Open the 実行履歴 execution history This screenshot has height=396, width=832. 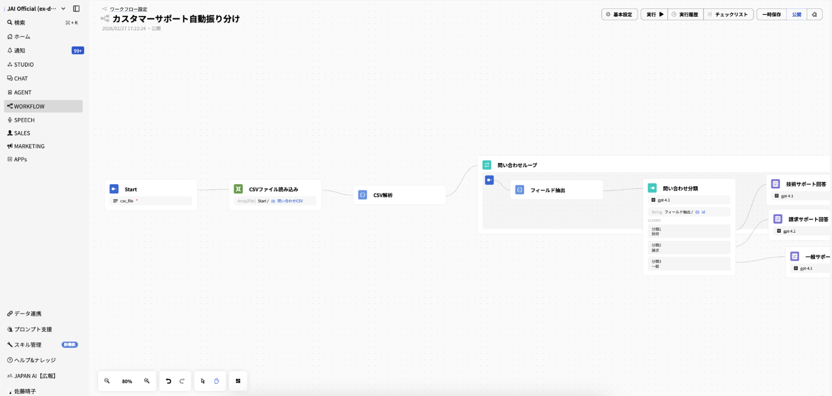pyautogui.click(x=685, y=14)
